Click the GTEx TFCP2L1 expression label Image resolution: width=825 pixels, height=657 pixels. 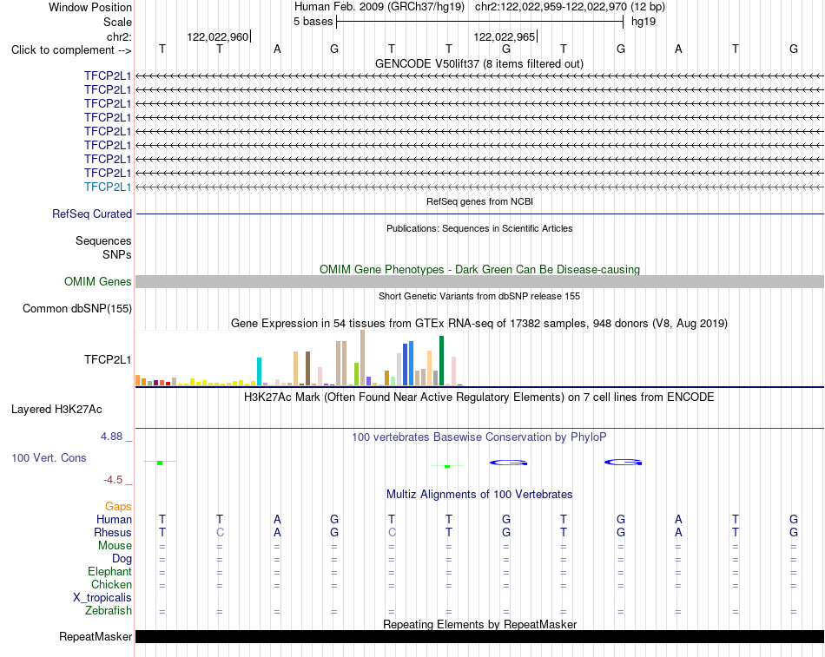pos(108,359)
